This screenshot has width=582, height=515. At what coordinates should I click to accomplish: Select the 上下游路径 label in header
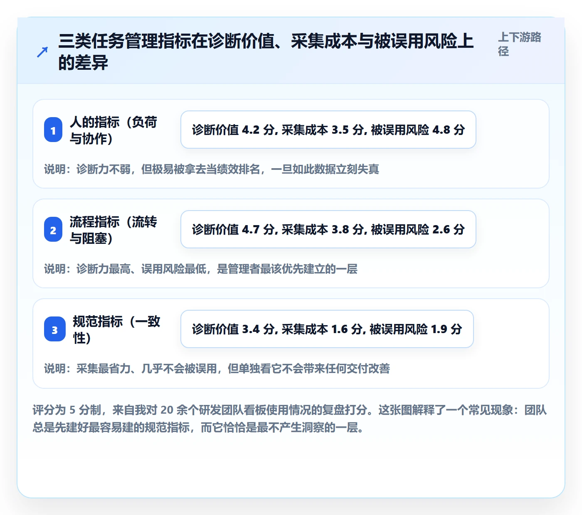pyautogui.click(x=520, y=44)
